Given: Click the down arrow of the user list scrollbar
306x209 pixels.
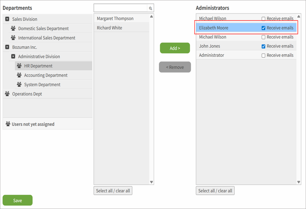Looking at the screenshot, I should (x=151, y=182).
